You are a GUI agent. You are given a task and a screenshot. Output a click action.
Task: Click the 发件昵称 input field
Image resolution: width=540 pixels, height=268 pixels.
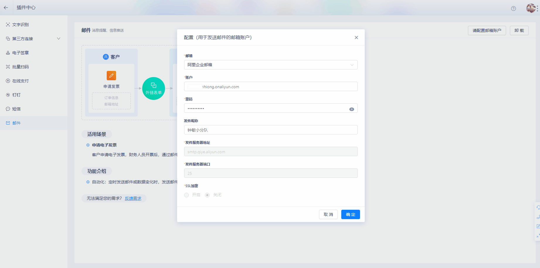(x=271, y=130)
